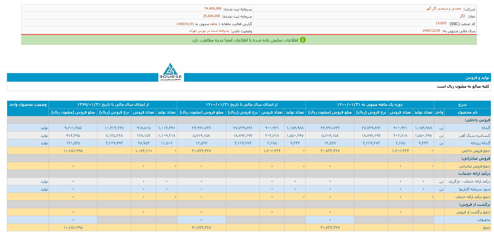Click ۱۰,۶۵۶,۳۹۵ in the جمع فروش داخلی row
This screenshot has width=494, height=236.
point(73,151)
